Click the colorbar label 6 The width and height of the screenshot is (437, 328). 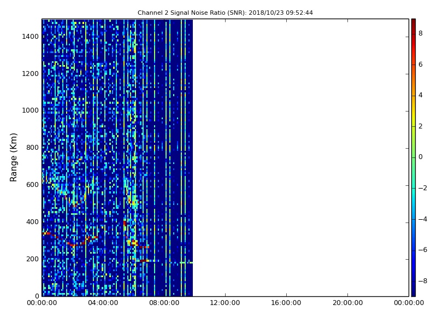tap(421, 65)
